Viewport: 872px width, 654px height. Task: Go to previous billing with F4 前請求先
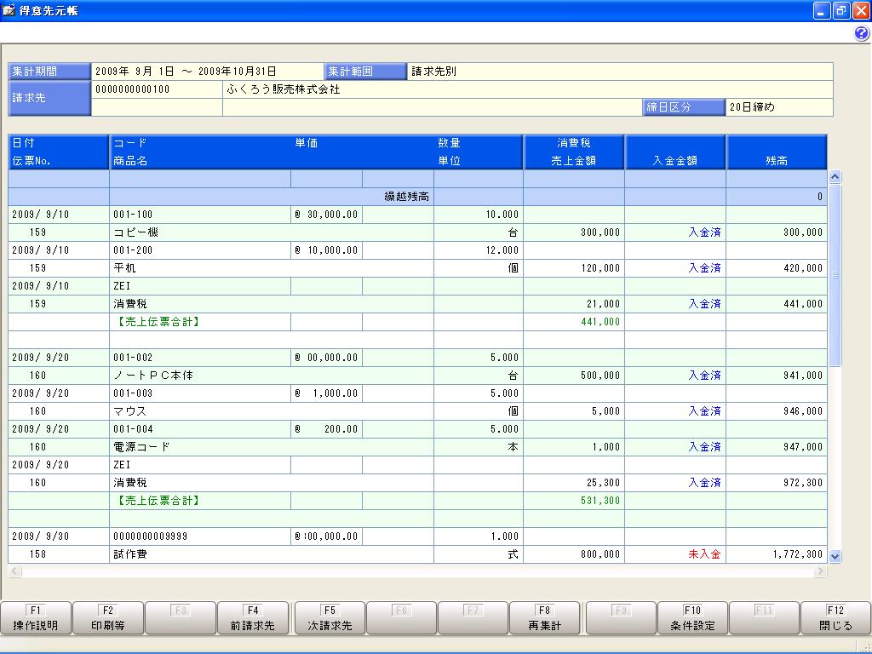pos(252,618)
